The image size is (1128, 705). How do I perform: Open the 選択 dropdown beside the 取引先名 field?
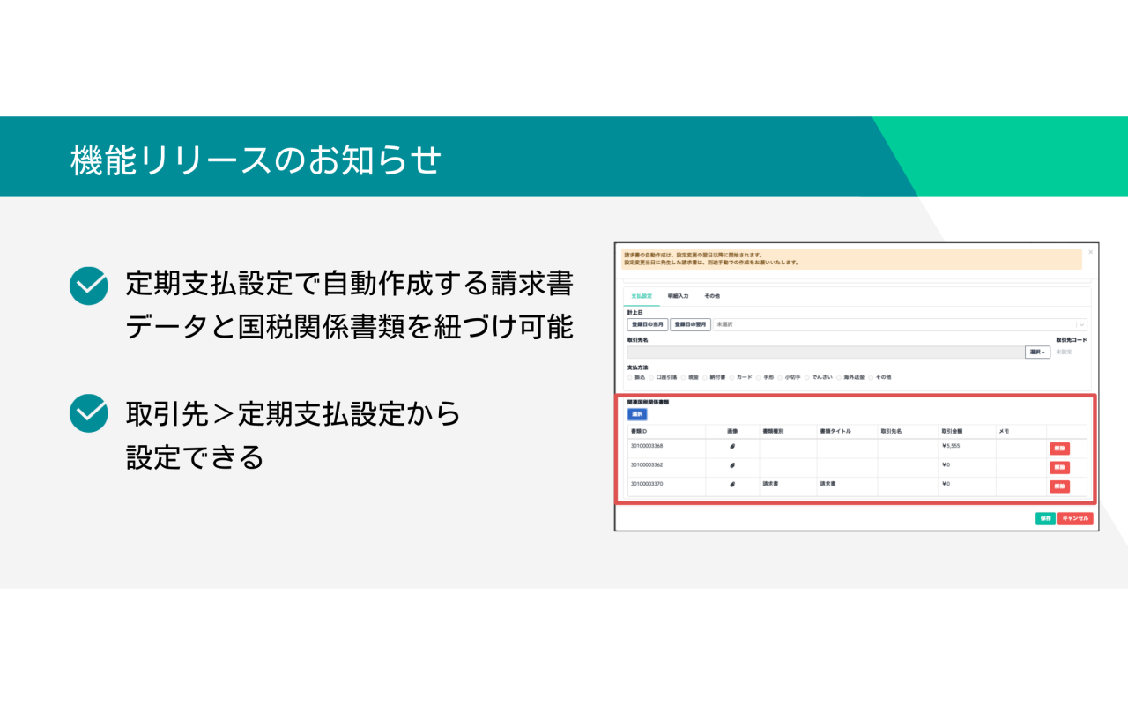(x=1037, y=351)
